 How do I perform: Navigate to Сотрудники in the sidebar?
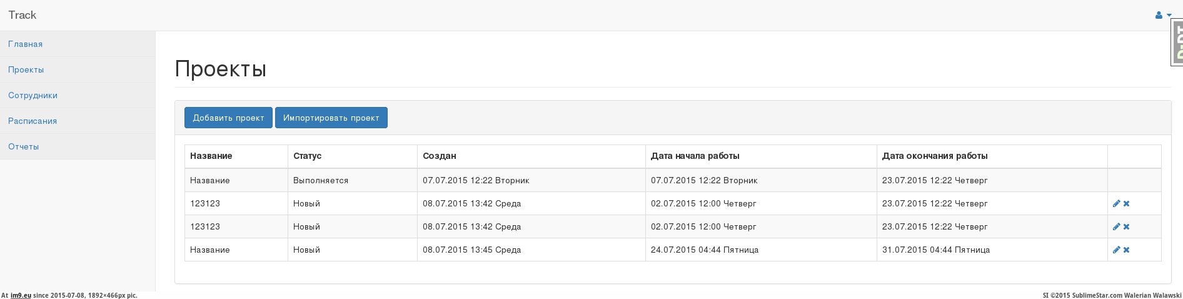[x=33, y=95]
